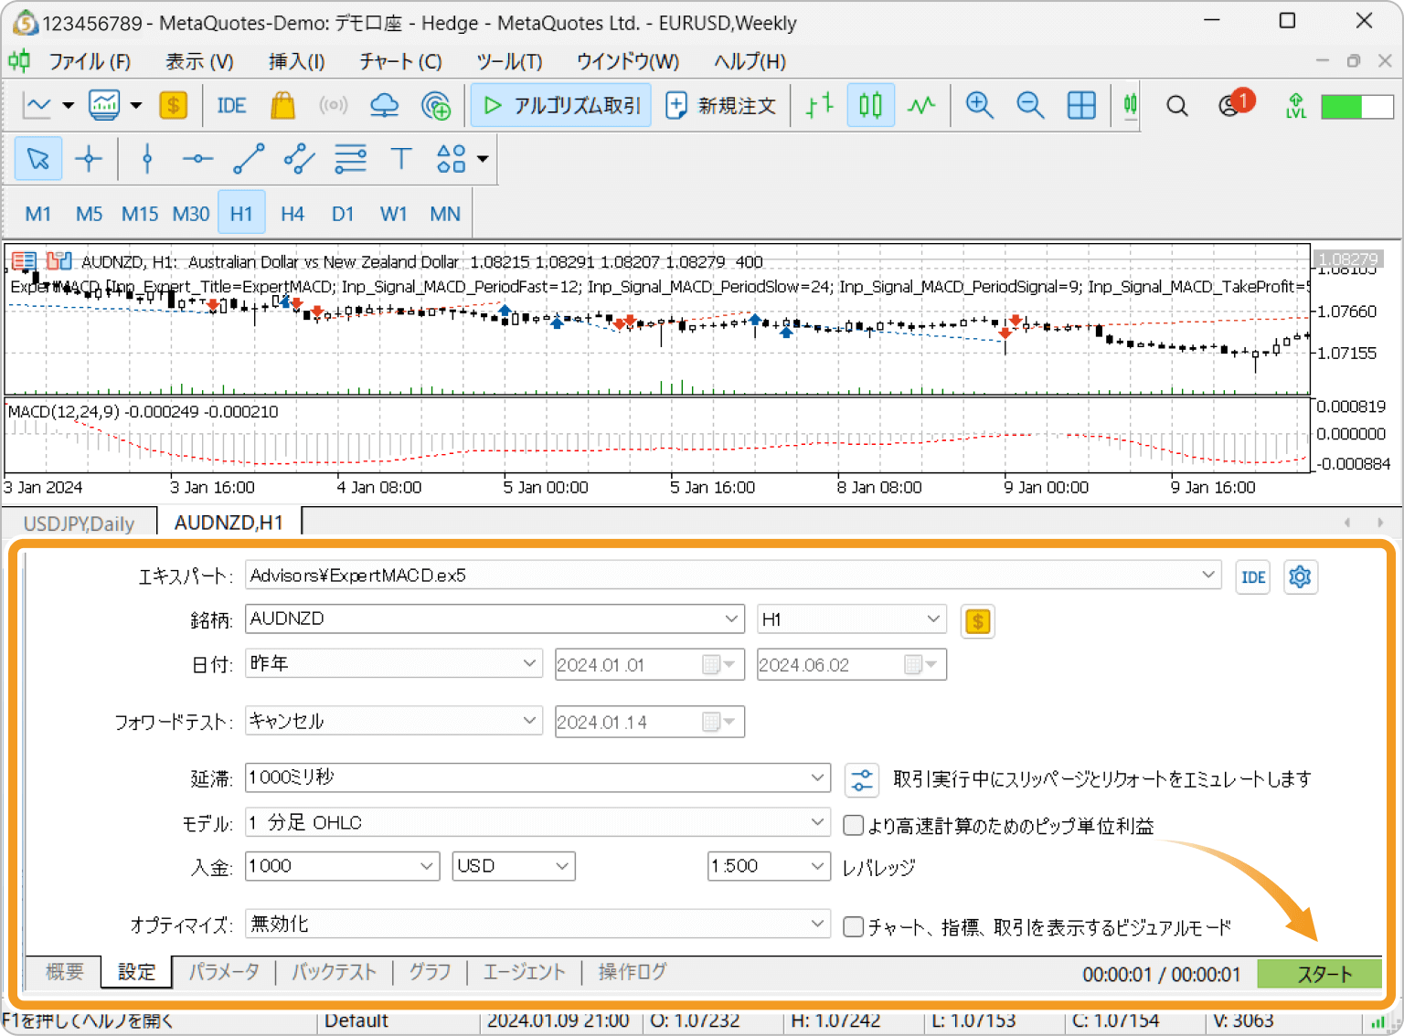Screen dimensions: 1404x1036
Task: Zoom in on the chart
Action: tap(980, 105)
